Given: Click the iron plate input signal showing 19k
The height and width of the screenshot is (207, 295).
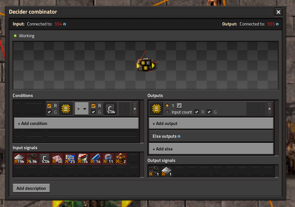Looking at the screenshot, I should tap(19, 158).
